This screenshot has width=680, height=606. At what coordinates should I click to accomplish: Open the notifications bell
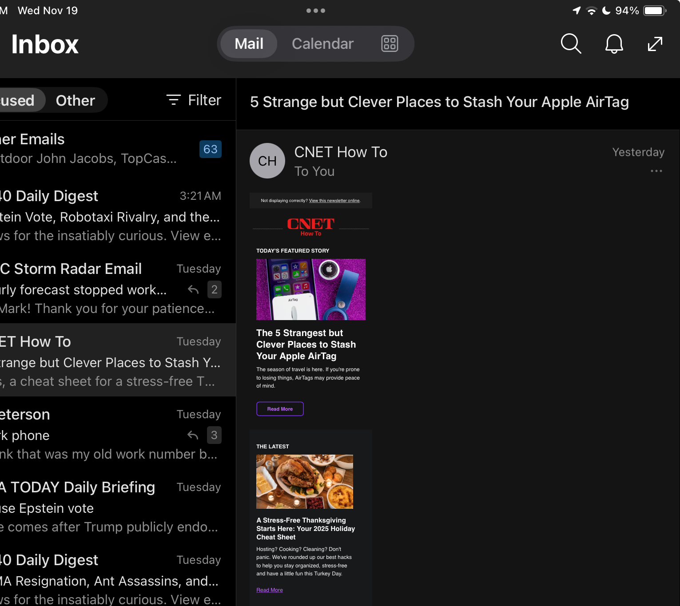(x=614, y=44)
